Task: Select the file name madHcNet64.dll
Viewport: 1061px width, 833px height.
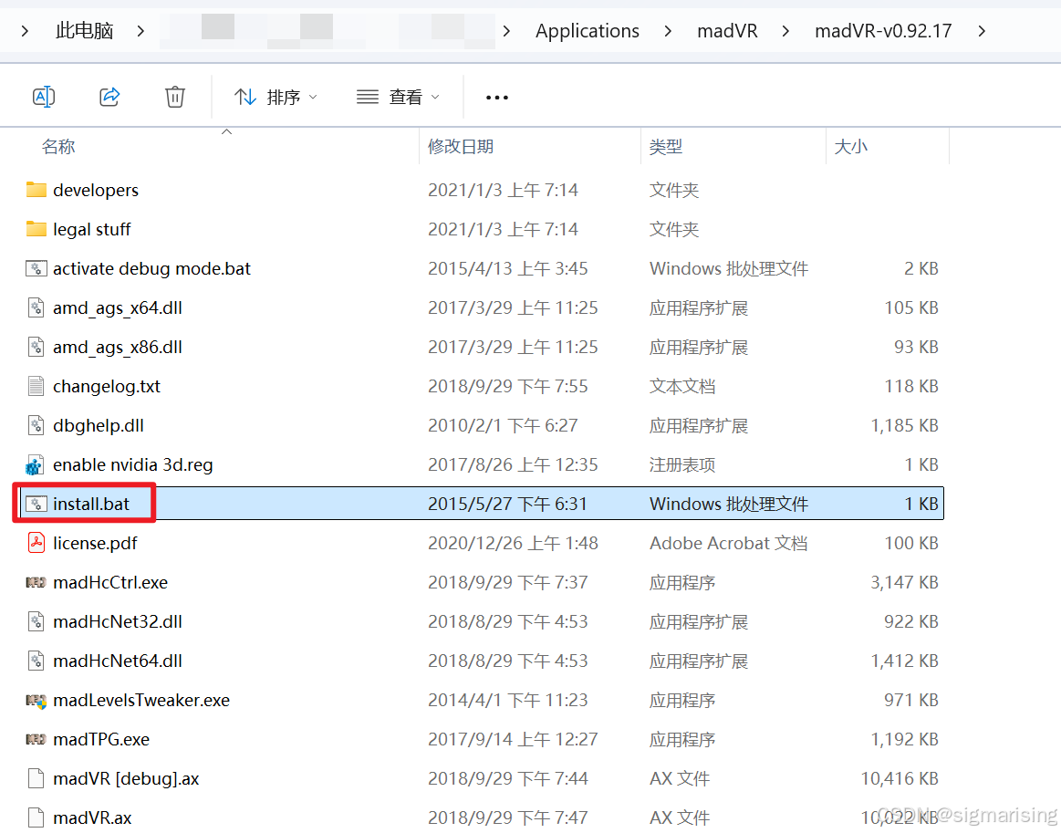Action: (x=118, y=661)
